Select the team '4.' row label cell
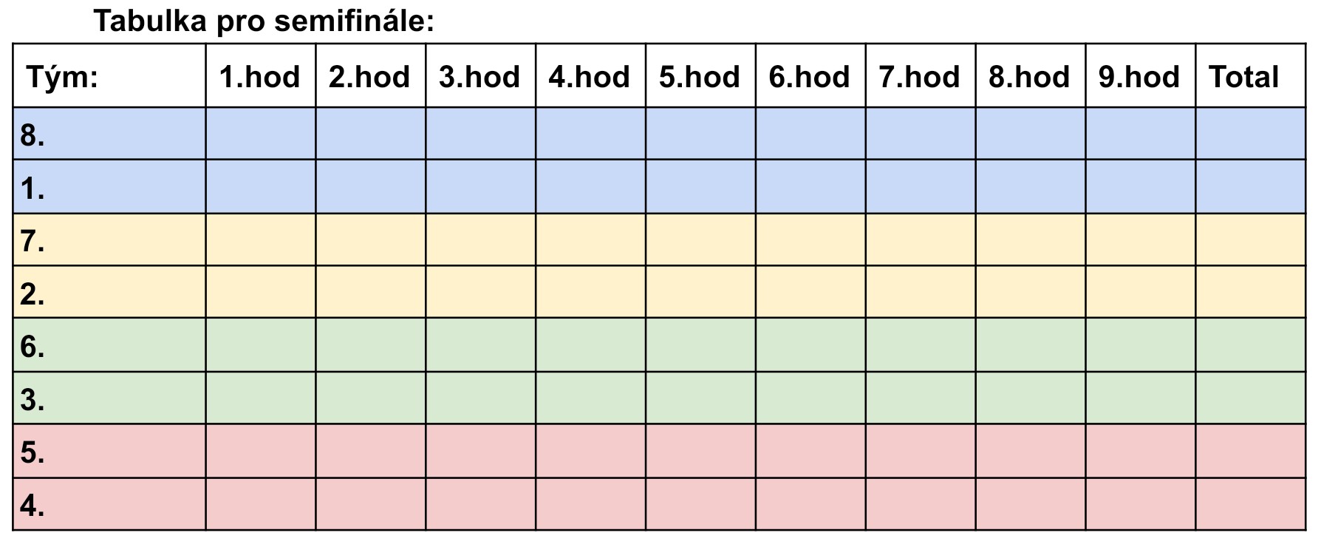This screenshot has width=1321, height=544. (109, 505)
